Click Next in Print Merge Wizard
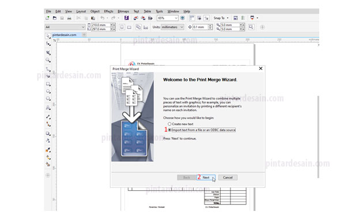 click(x=206, y=178)
